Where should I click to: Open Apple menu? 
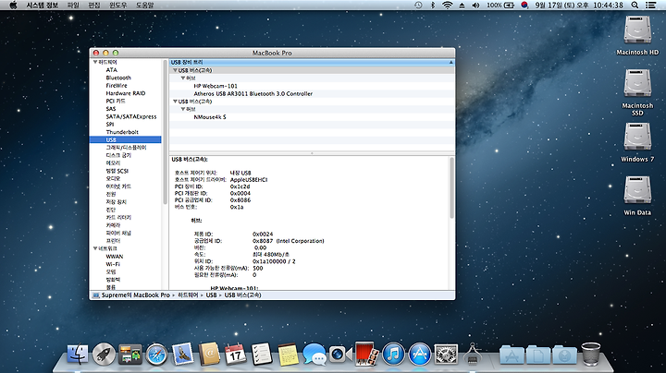point(13,6)
